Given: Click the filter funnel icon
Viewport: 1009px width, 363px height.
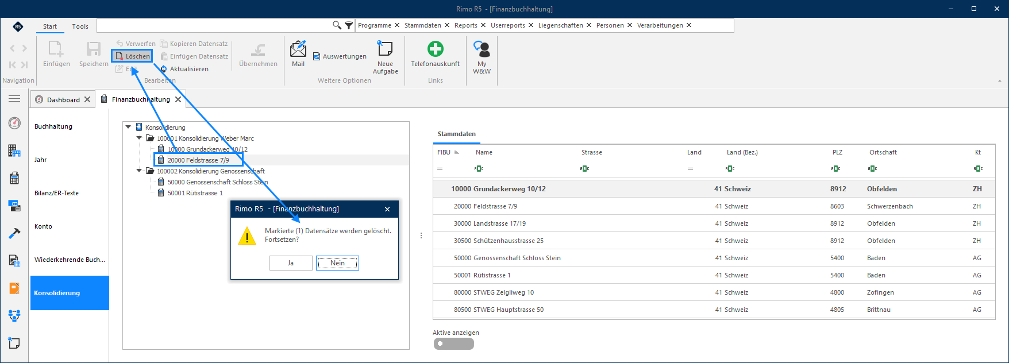Looking at the screenshot, I should coord(349,25).
